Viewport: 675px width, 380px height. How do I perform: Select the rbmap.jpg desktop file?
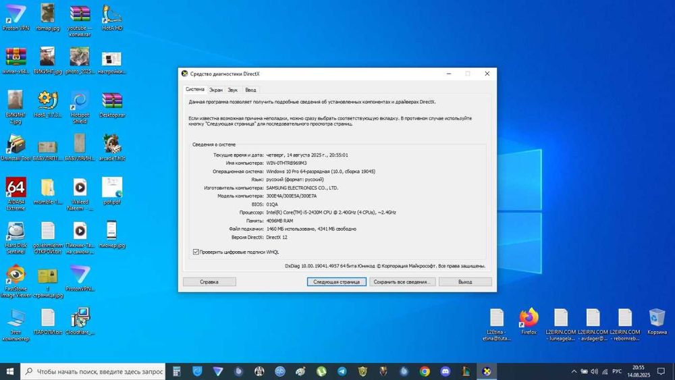48,18
